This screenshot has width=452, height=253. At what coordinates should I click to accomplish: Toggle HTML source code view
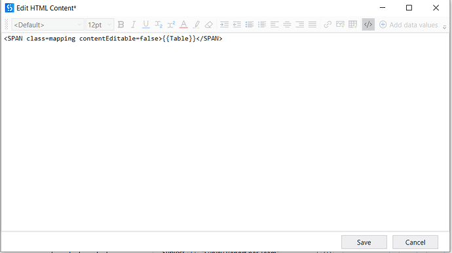coord(368,25)
